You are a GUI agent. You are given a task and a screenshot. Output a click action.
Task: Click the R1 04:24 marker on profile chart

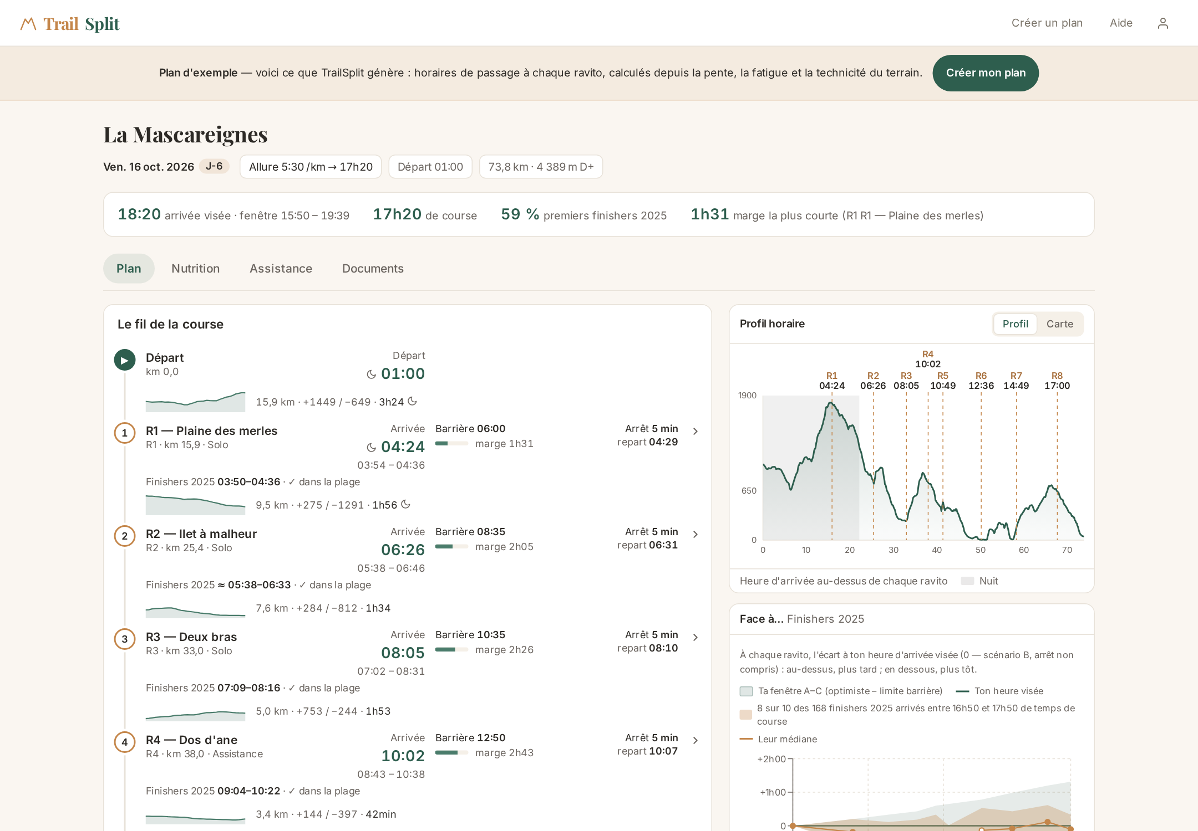[832, 381]
